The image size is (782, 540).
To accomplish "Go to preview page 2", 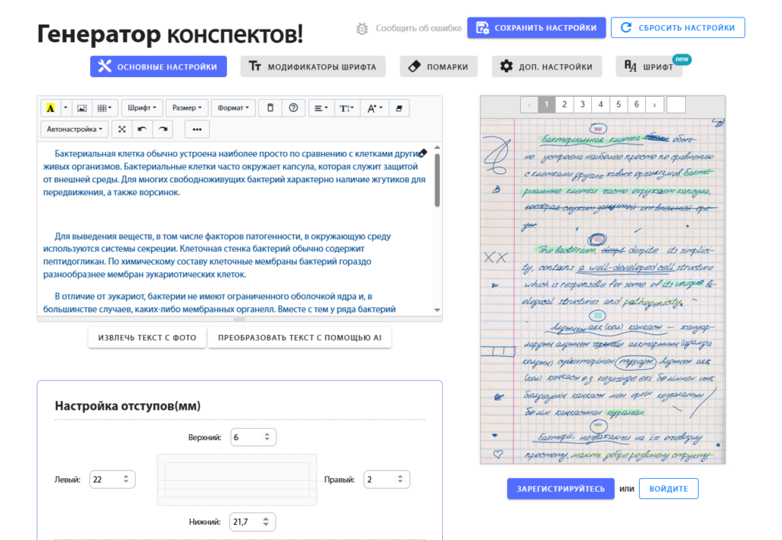I will point(564,104).
